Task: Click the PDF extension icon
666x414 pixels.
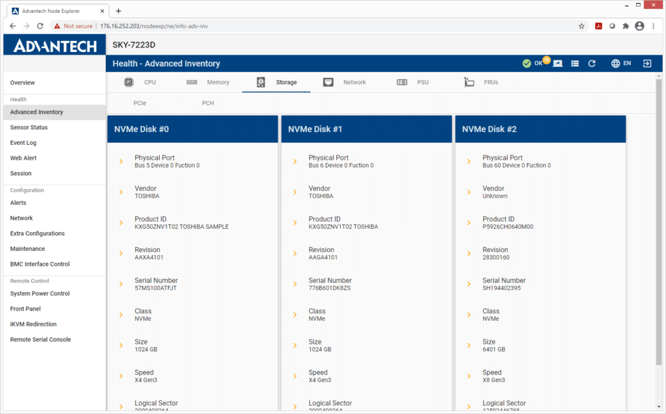Action: tap(598, 26)
